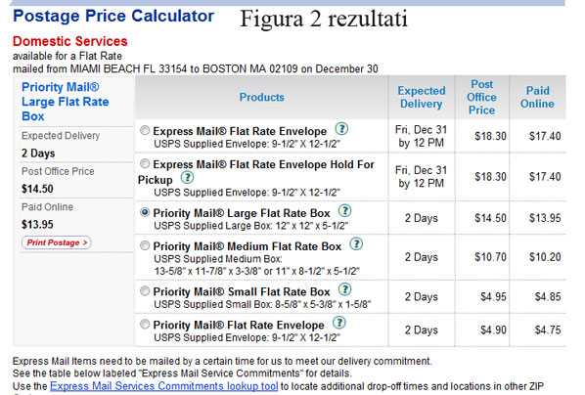Open Express Mail Services Commitments lookup tool link
Viewport: 585px width, 395px height.
coord(164,386)
